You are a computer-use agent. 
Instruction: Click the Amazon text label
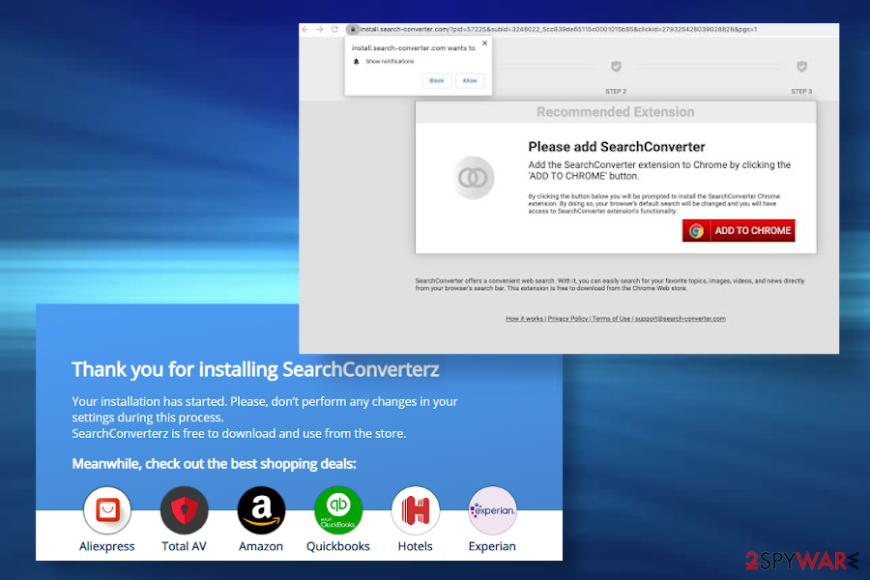tap(261, 546)
